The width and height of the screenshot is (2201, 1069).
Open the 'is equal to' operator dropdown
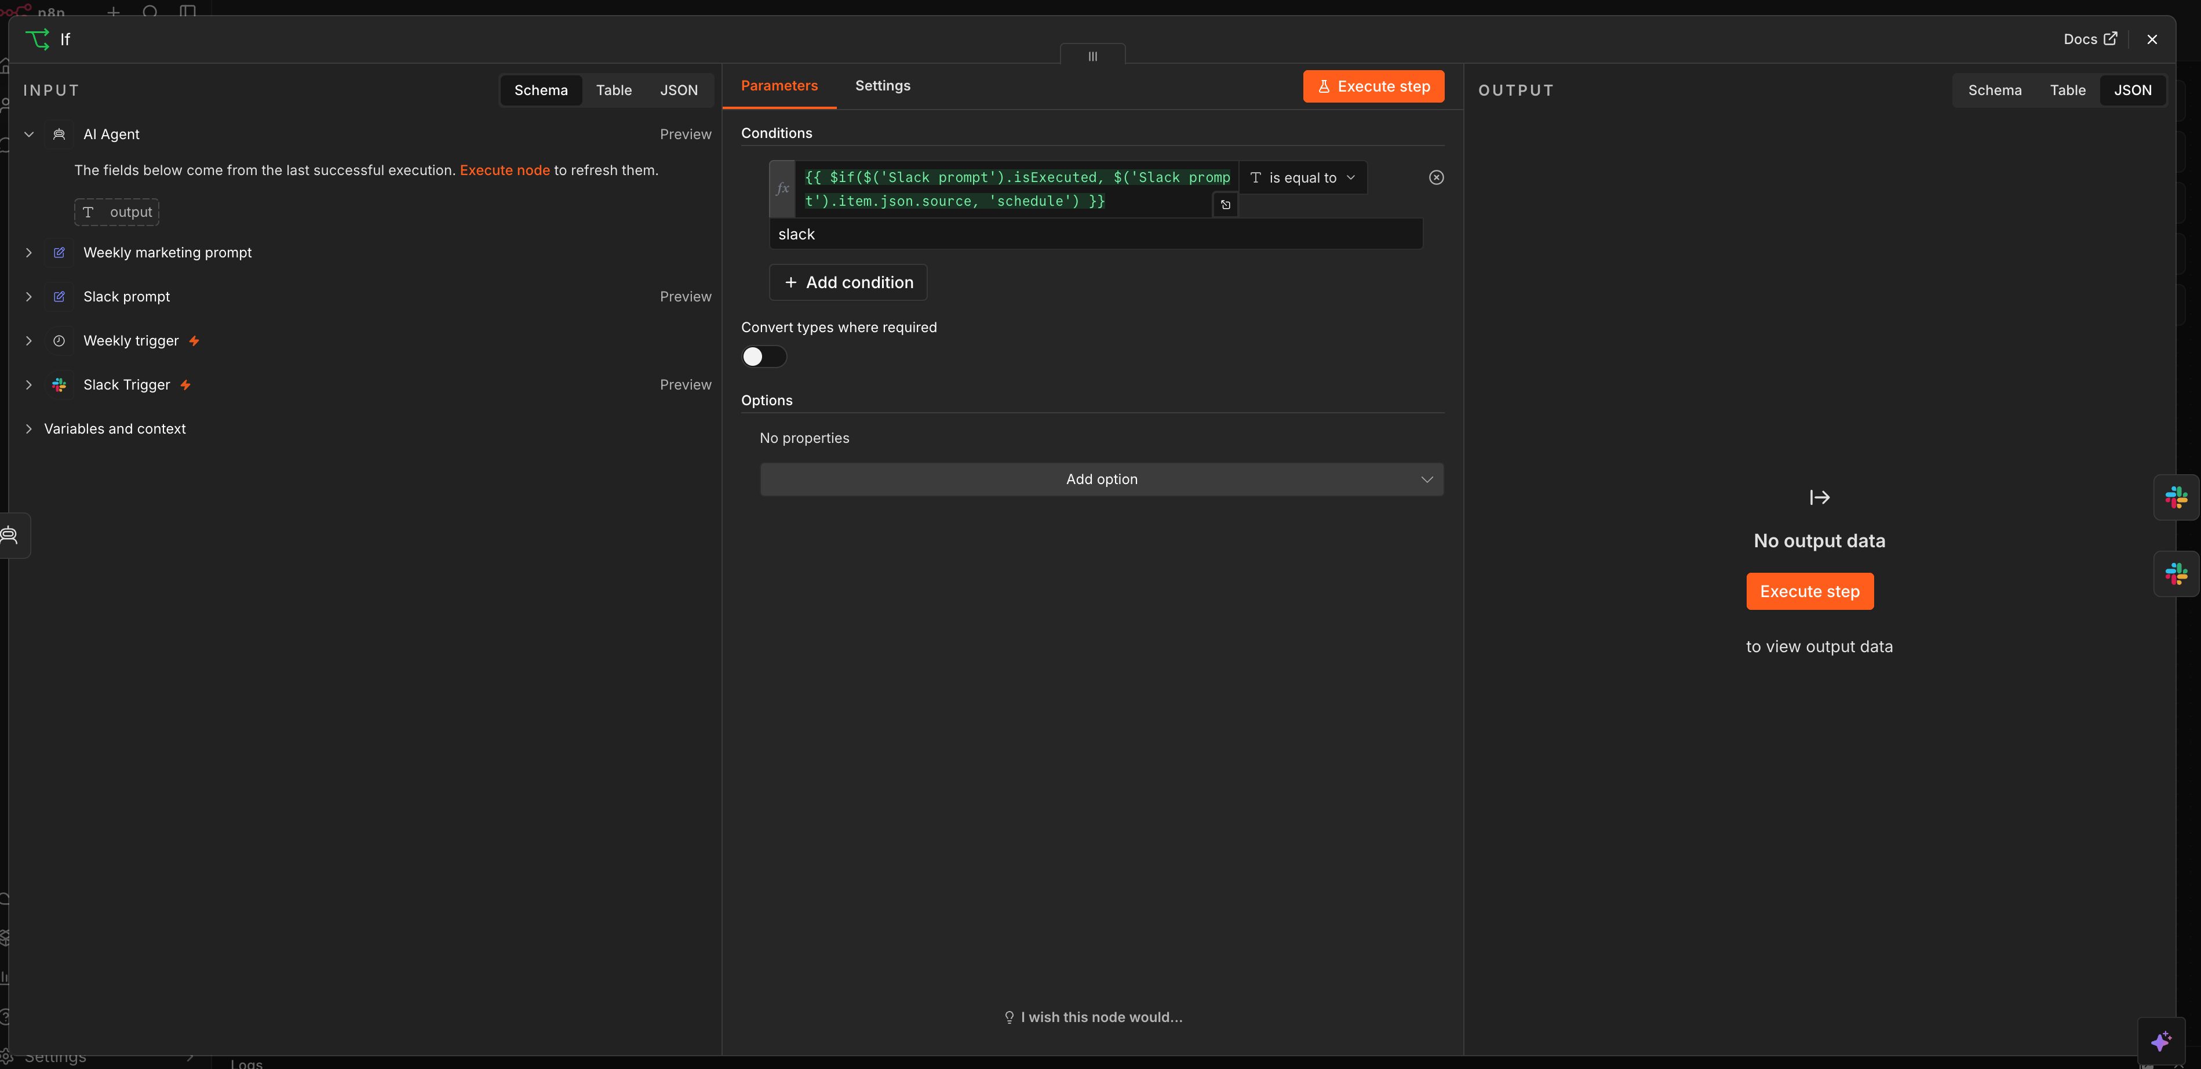(x=1302, y=178)
